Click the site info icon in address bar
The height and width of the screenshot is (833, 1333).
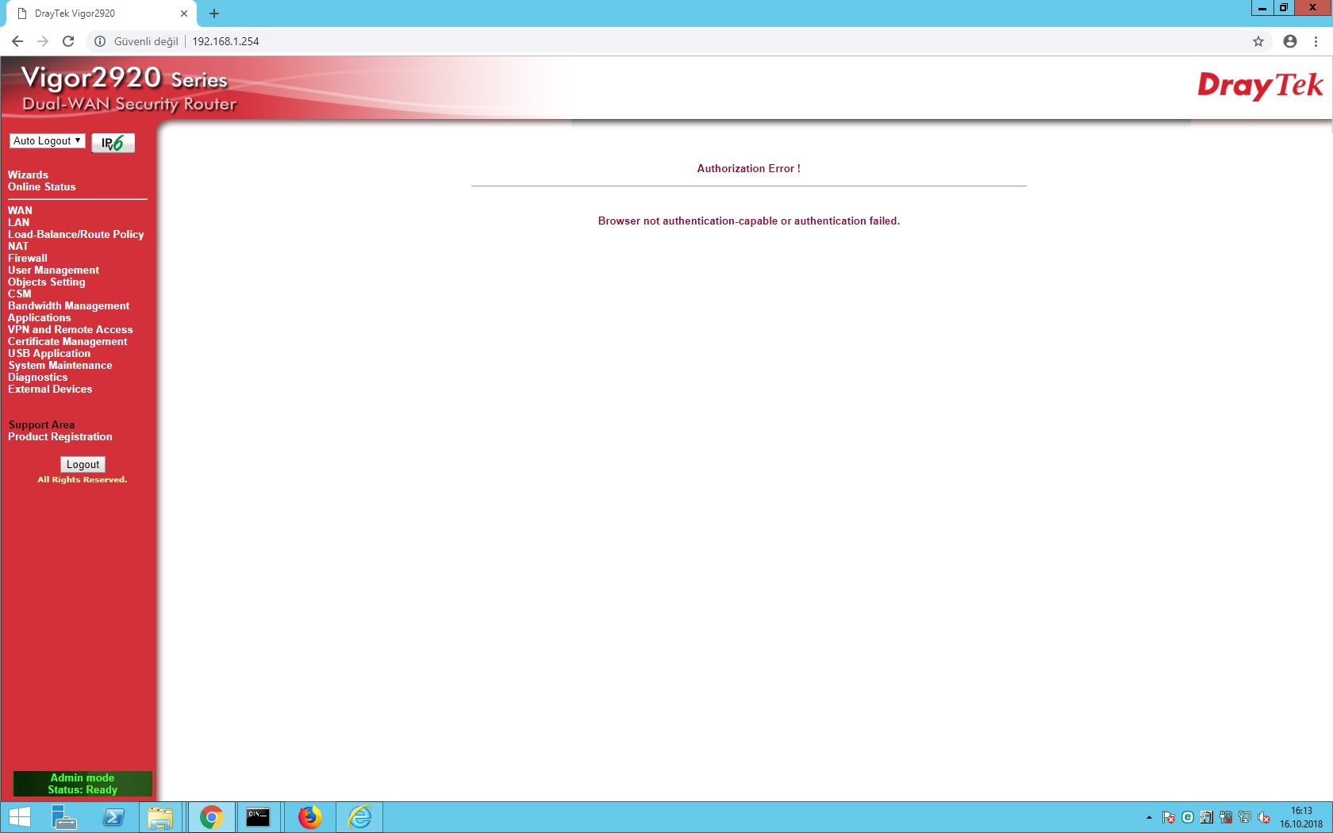pyautogui.click(x=100, y=41)
